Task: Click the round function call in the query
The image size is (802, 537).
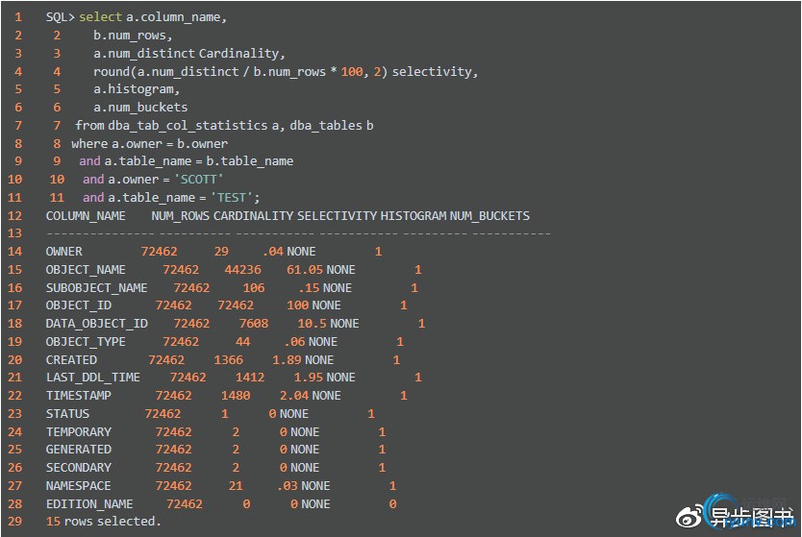Action: tap(112, 72)
